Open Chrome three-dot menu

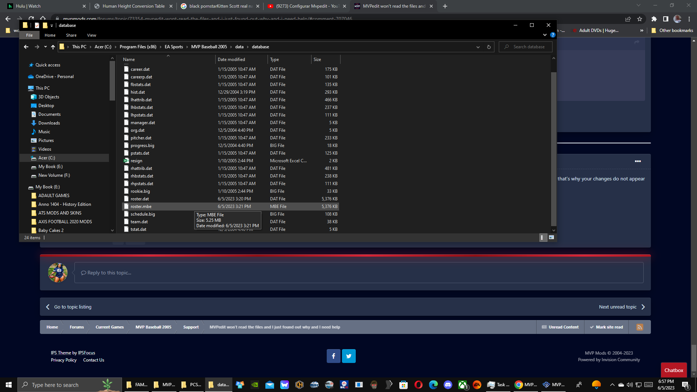coord(689,19)
